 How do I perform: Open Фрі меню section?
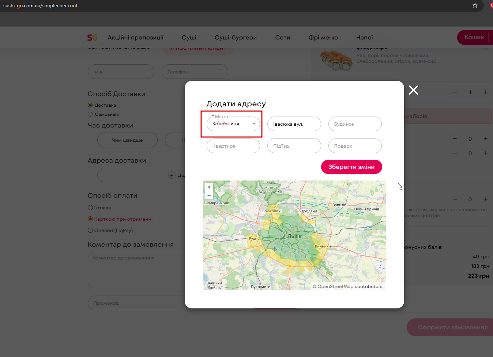point(323,37)
